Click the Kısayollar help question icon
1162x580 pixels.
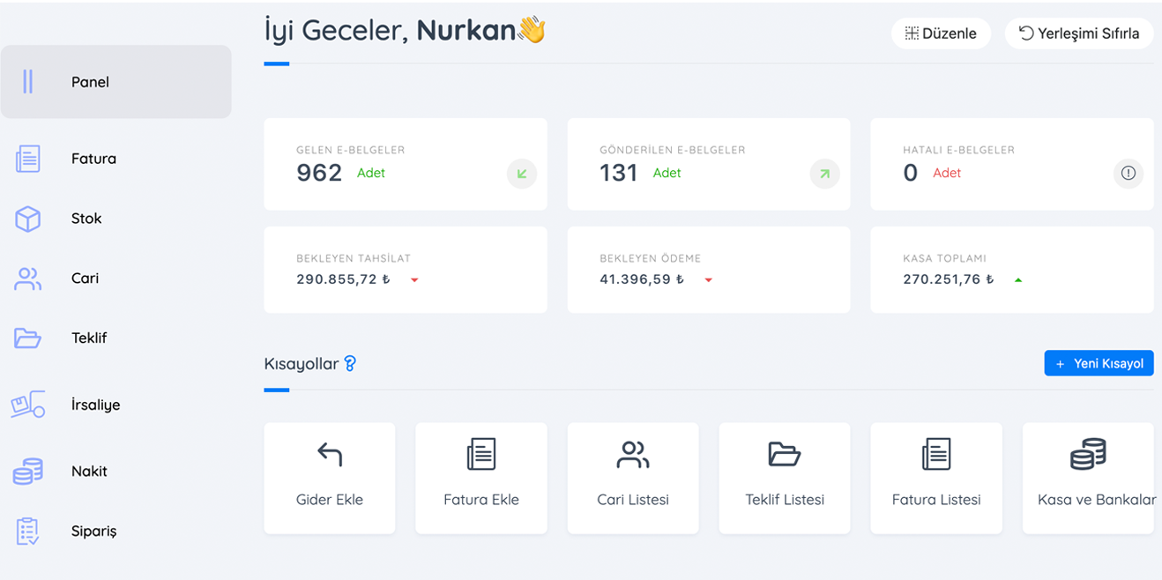pos(350,363)
